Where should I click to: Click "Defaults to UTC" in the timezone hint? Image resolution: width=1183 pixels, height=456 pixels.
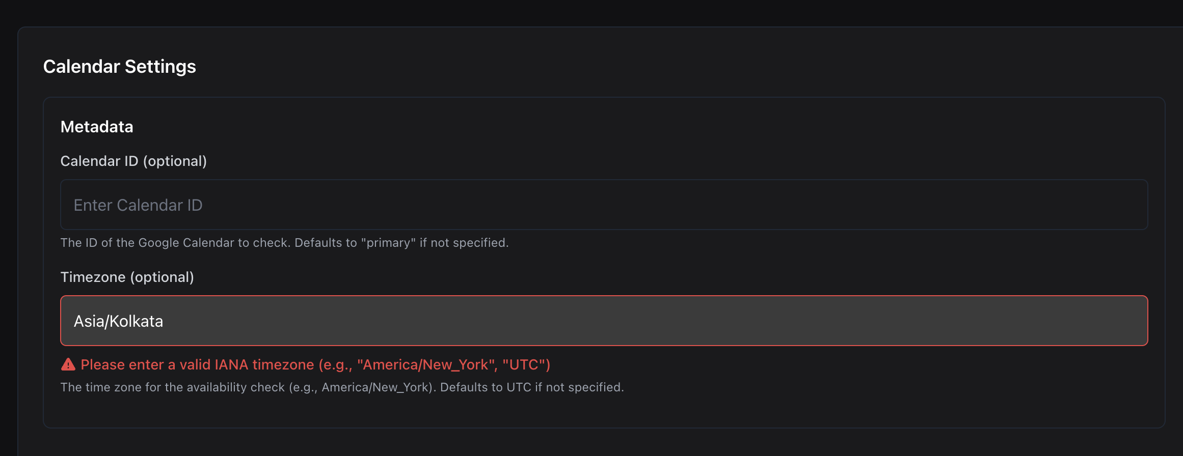[486, 387]
